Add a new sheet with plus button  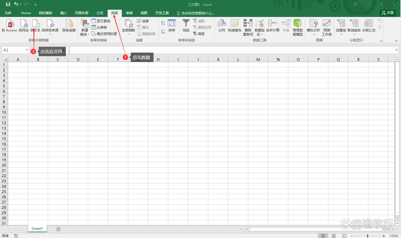click(x=58, y=229)
